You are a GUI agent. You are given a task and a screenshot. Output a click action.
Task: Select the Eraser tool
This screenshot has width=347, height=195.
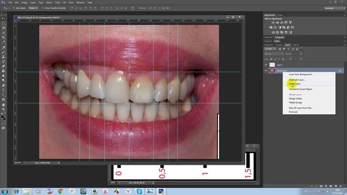click(3, 66)
